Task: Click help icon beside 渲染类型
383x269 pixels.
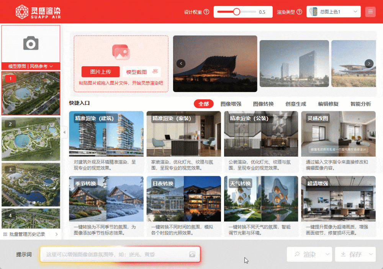Action: tap(300, 12)
